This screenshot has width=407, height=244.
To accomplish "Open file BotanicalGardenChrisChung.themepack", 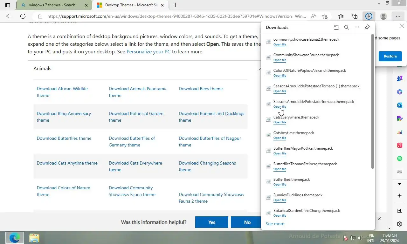I will (280, 216).
